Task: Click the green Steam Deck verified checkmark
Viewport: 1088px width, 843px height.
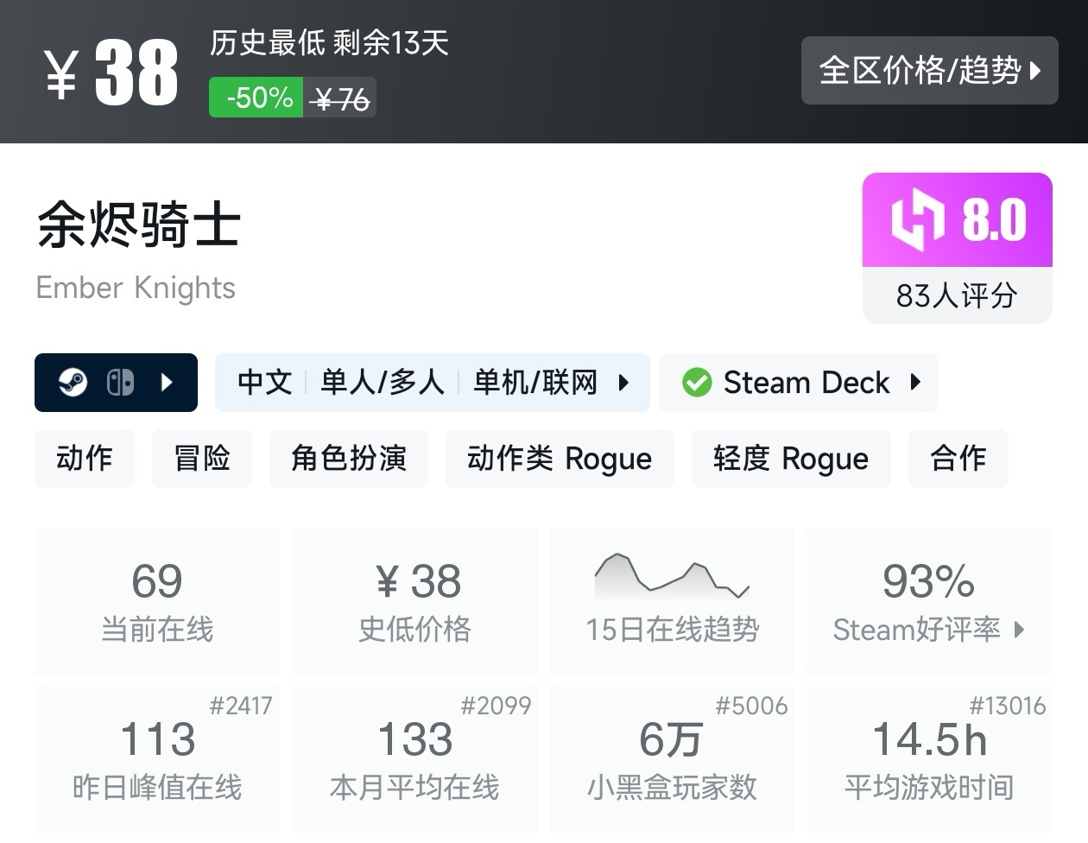Action: [x=696, y=382]
